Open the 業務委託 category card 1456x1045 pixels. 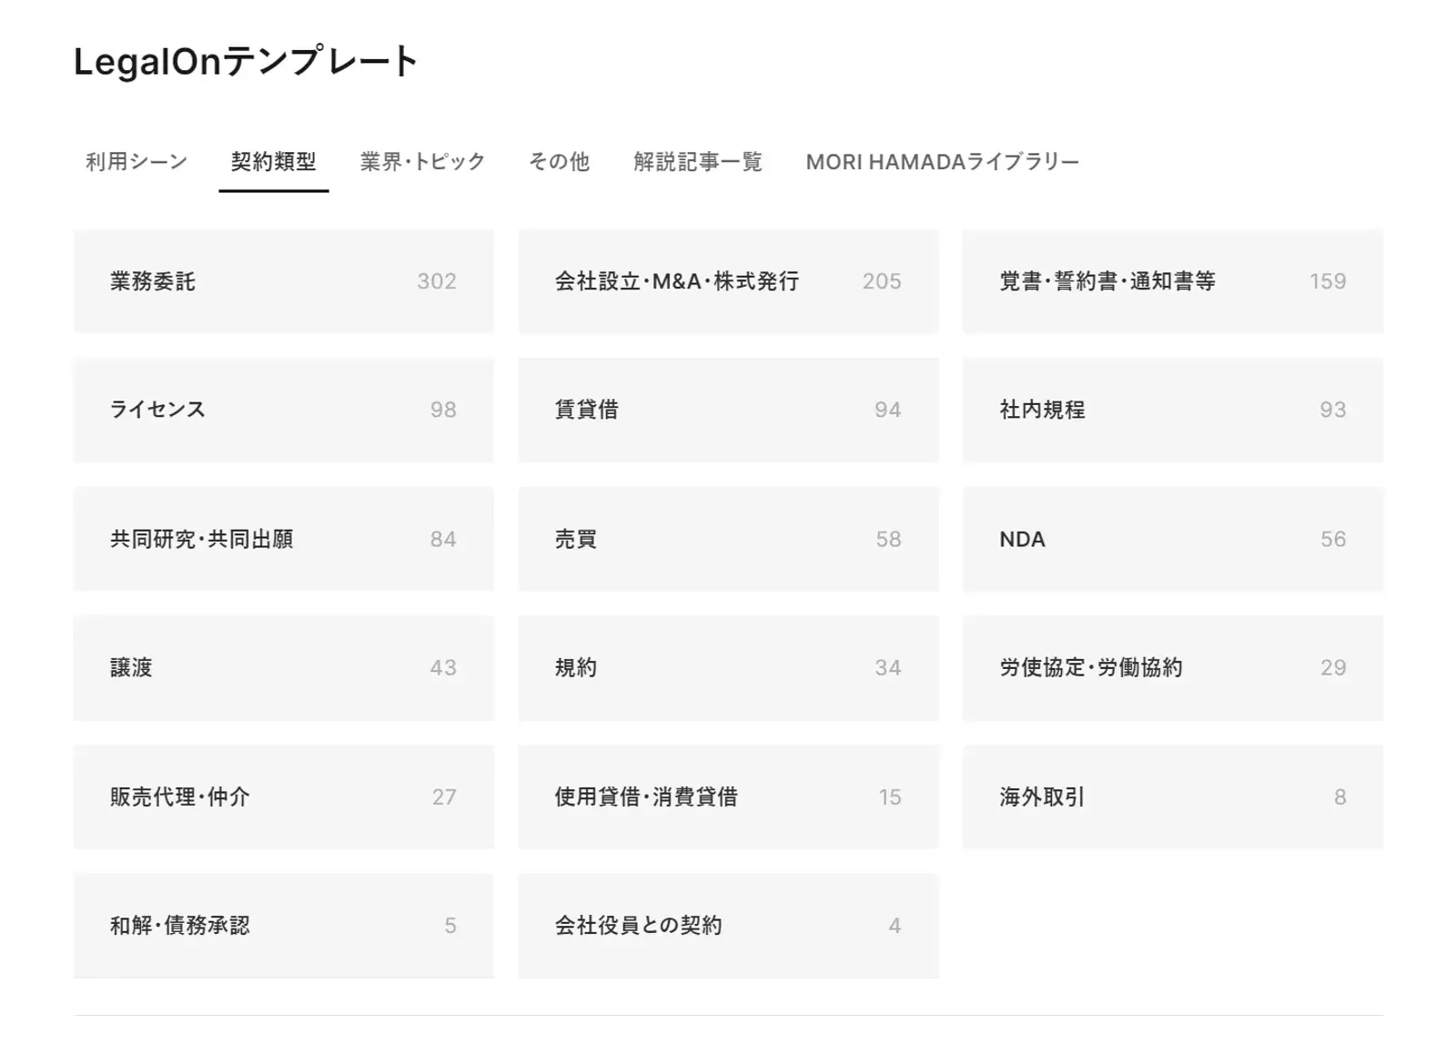[x=284, y=281]
